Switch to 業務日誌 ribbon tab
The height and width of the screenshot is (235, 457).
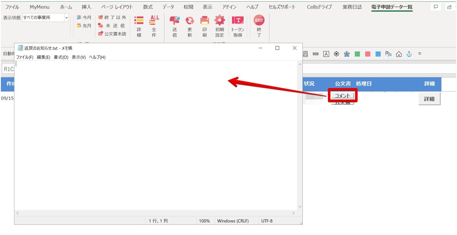click(352, 7)
